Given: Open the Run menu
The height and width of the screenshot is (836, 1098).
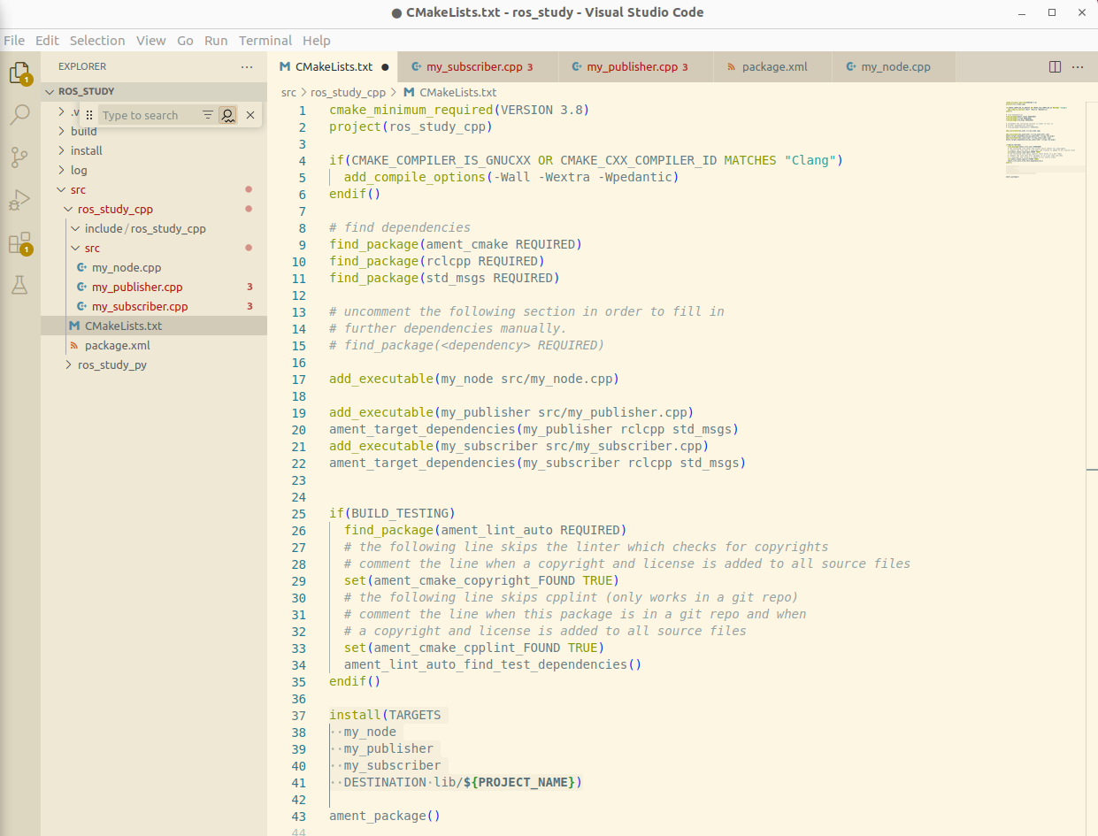Looking at the screenshot, I should pos(216,40).
